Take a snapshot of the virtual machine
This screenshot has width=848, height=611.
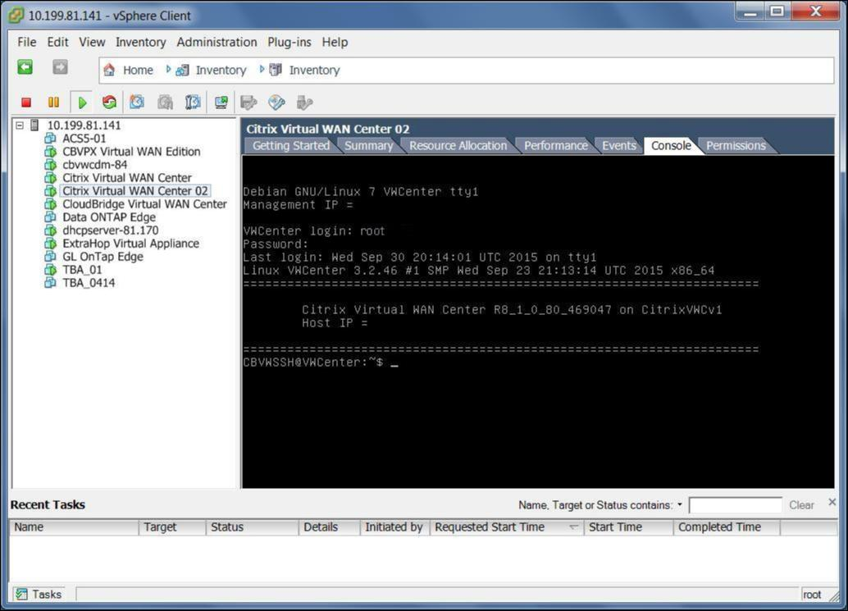(137, 103)
